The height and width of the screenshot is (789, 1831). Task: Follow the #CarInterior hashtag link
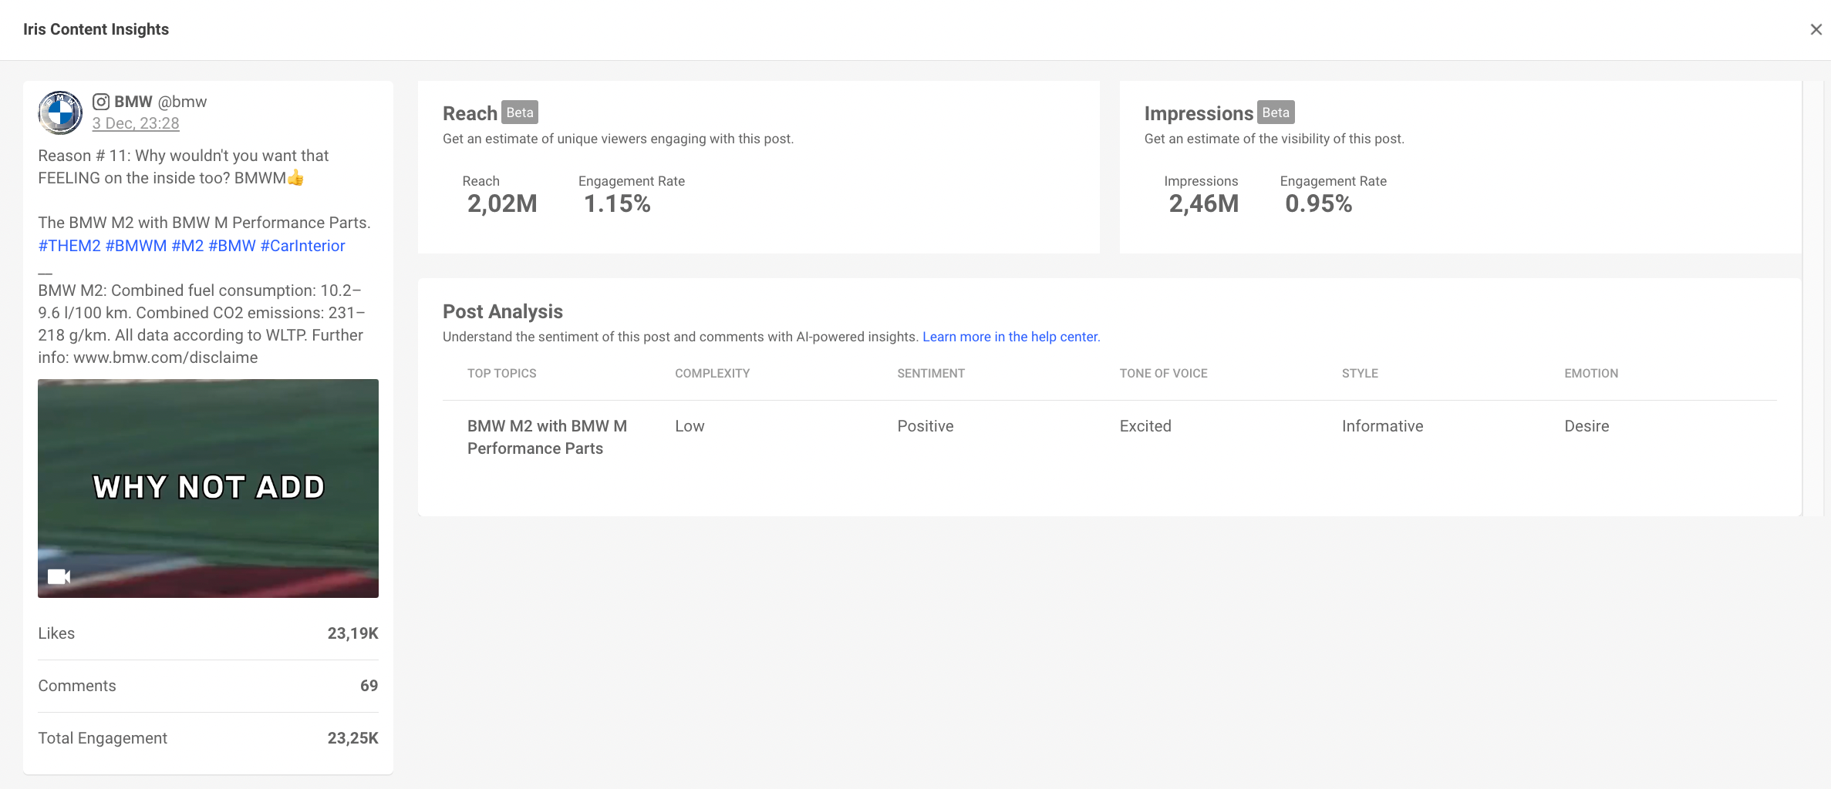pyautogui.click(x=302, y=246)
